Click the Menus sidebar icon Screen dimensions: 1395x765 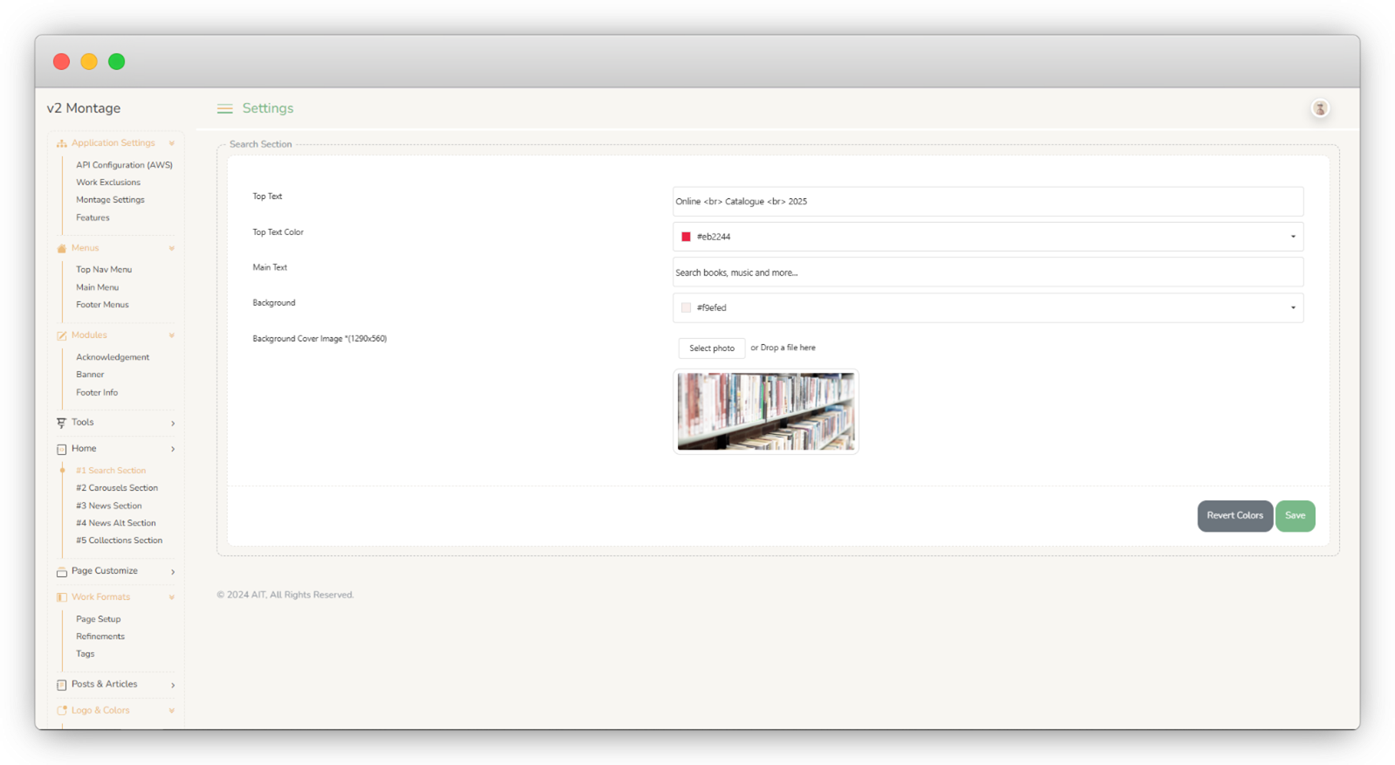61,249
